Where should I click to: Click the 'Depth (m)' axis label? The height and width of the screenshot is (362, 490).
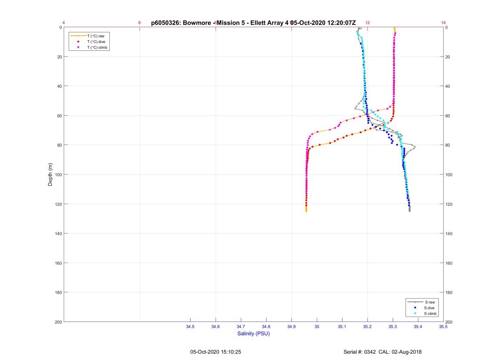(51, 175)
